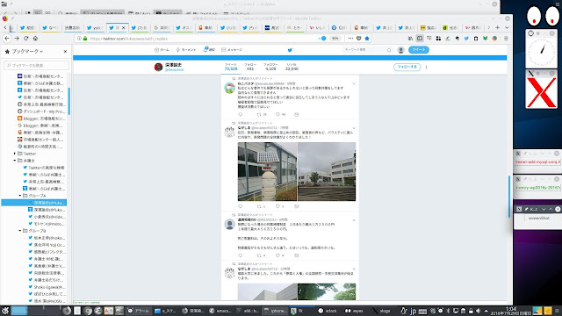Show hidden system tray icons arrow

point(486,311)
